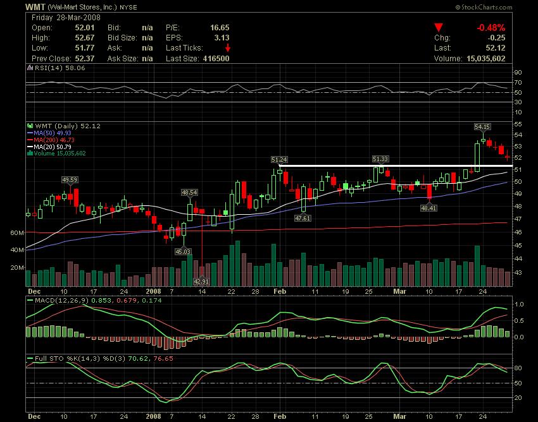Click the 40M volume axis label

pyautogui.click(x=17, y=250)
